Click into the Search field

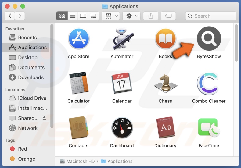coord(211,16)
